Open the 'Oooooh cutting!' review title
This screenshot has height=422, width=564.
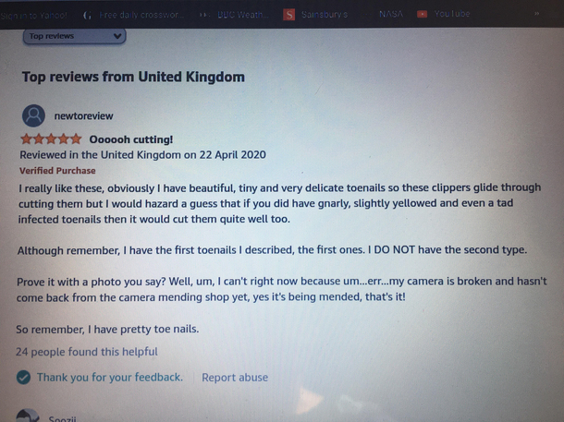(131, 139)
